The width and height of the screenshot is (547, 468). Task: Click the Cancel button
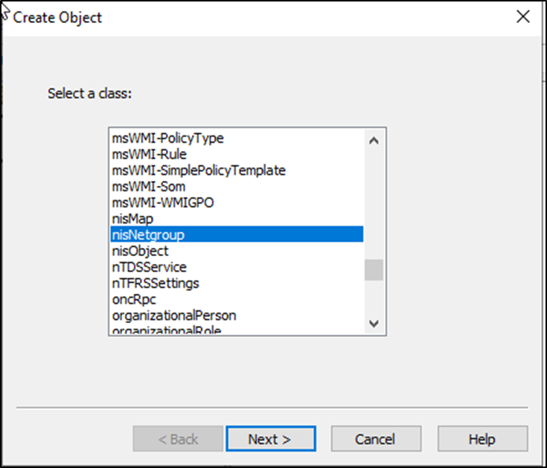376,439
